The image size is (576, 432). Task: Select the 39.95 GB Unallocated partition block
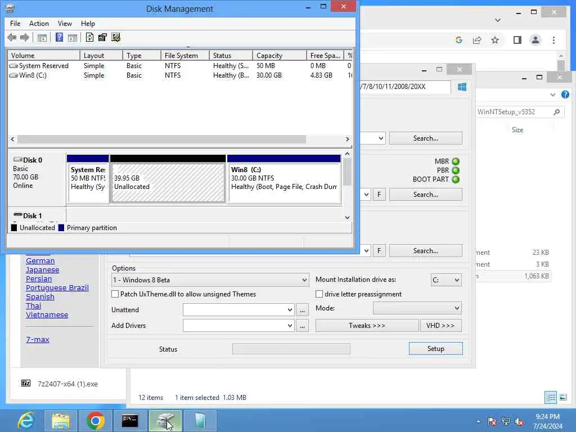point(168,178)
